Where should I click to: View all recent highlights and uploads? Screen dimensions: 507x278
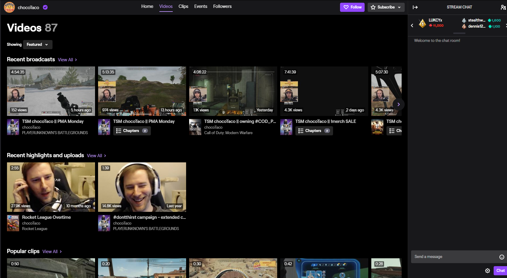[x=97, y=156]
